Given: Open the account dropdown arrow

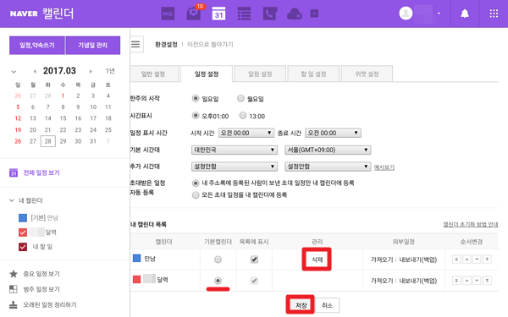Looking at the screenshot, I should pos(439,14).
